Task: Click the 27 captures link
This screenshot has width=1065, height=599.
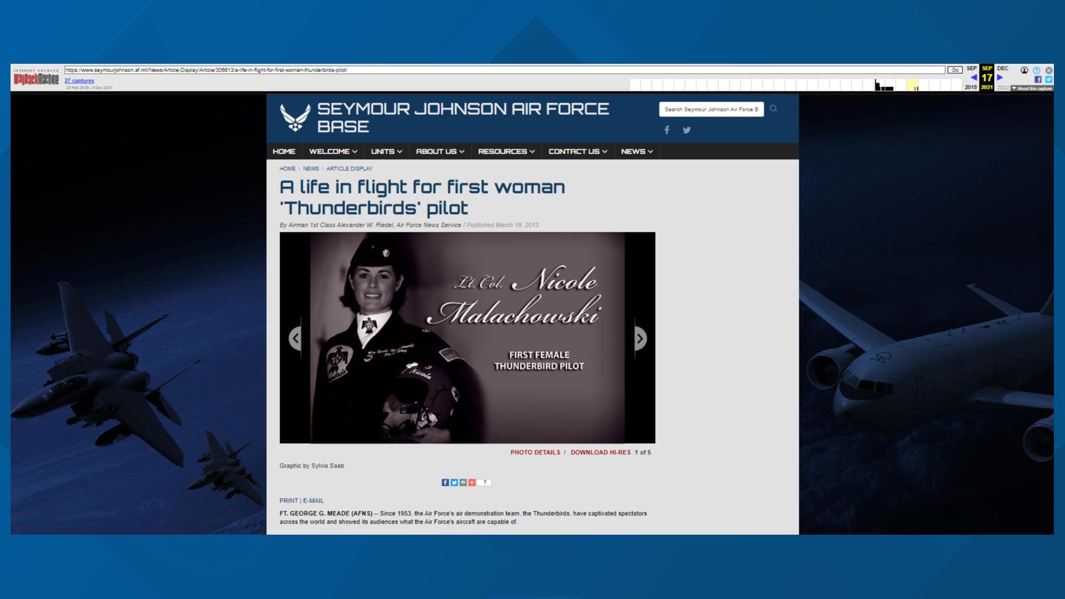Action: pos(78,80)
